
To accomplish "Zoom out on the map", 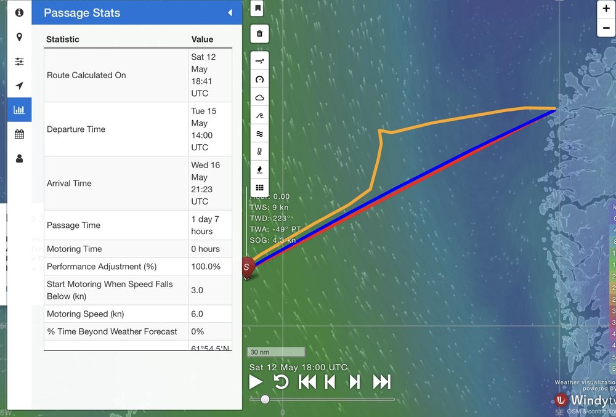I will [x=606, y=28].
